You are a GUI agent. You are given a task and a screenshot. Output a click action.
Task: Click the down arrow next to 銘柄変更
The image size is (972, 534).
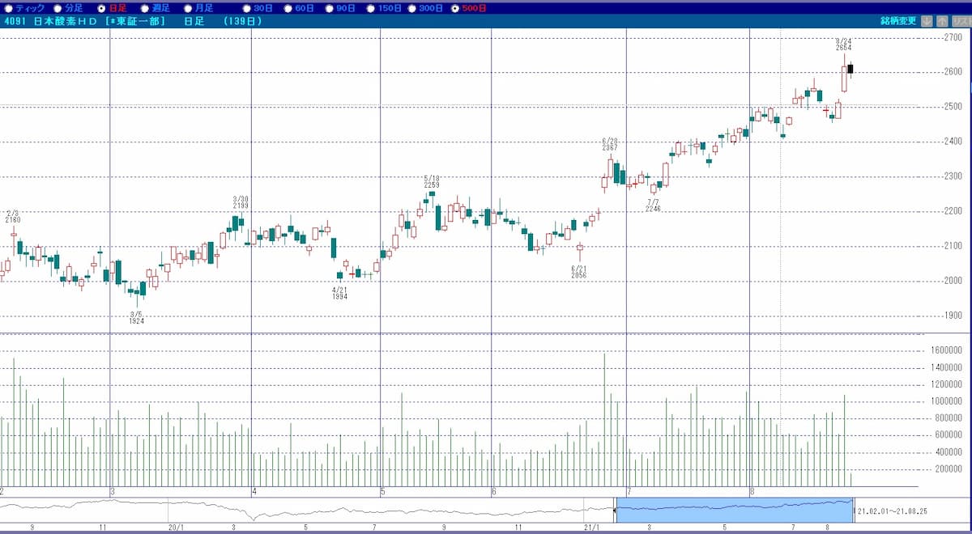927,21
